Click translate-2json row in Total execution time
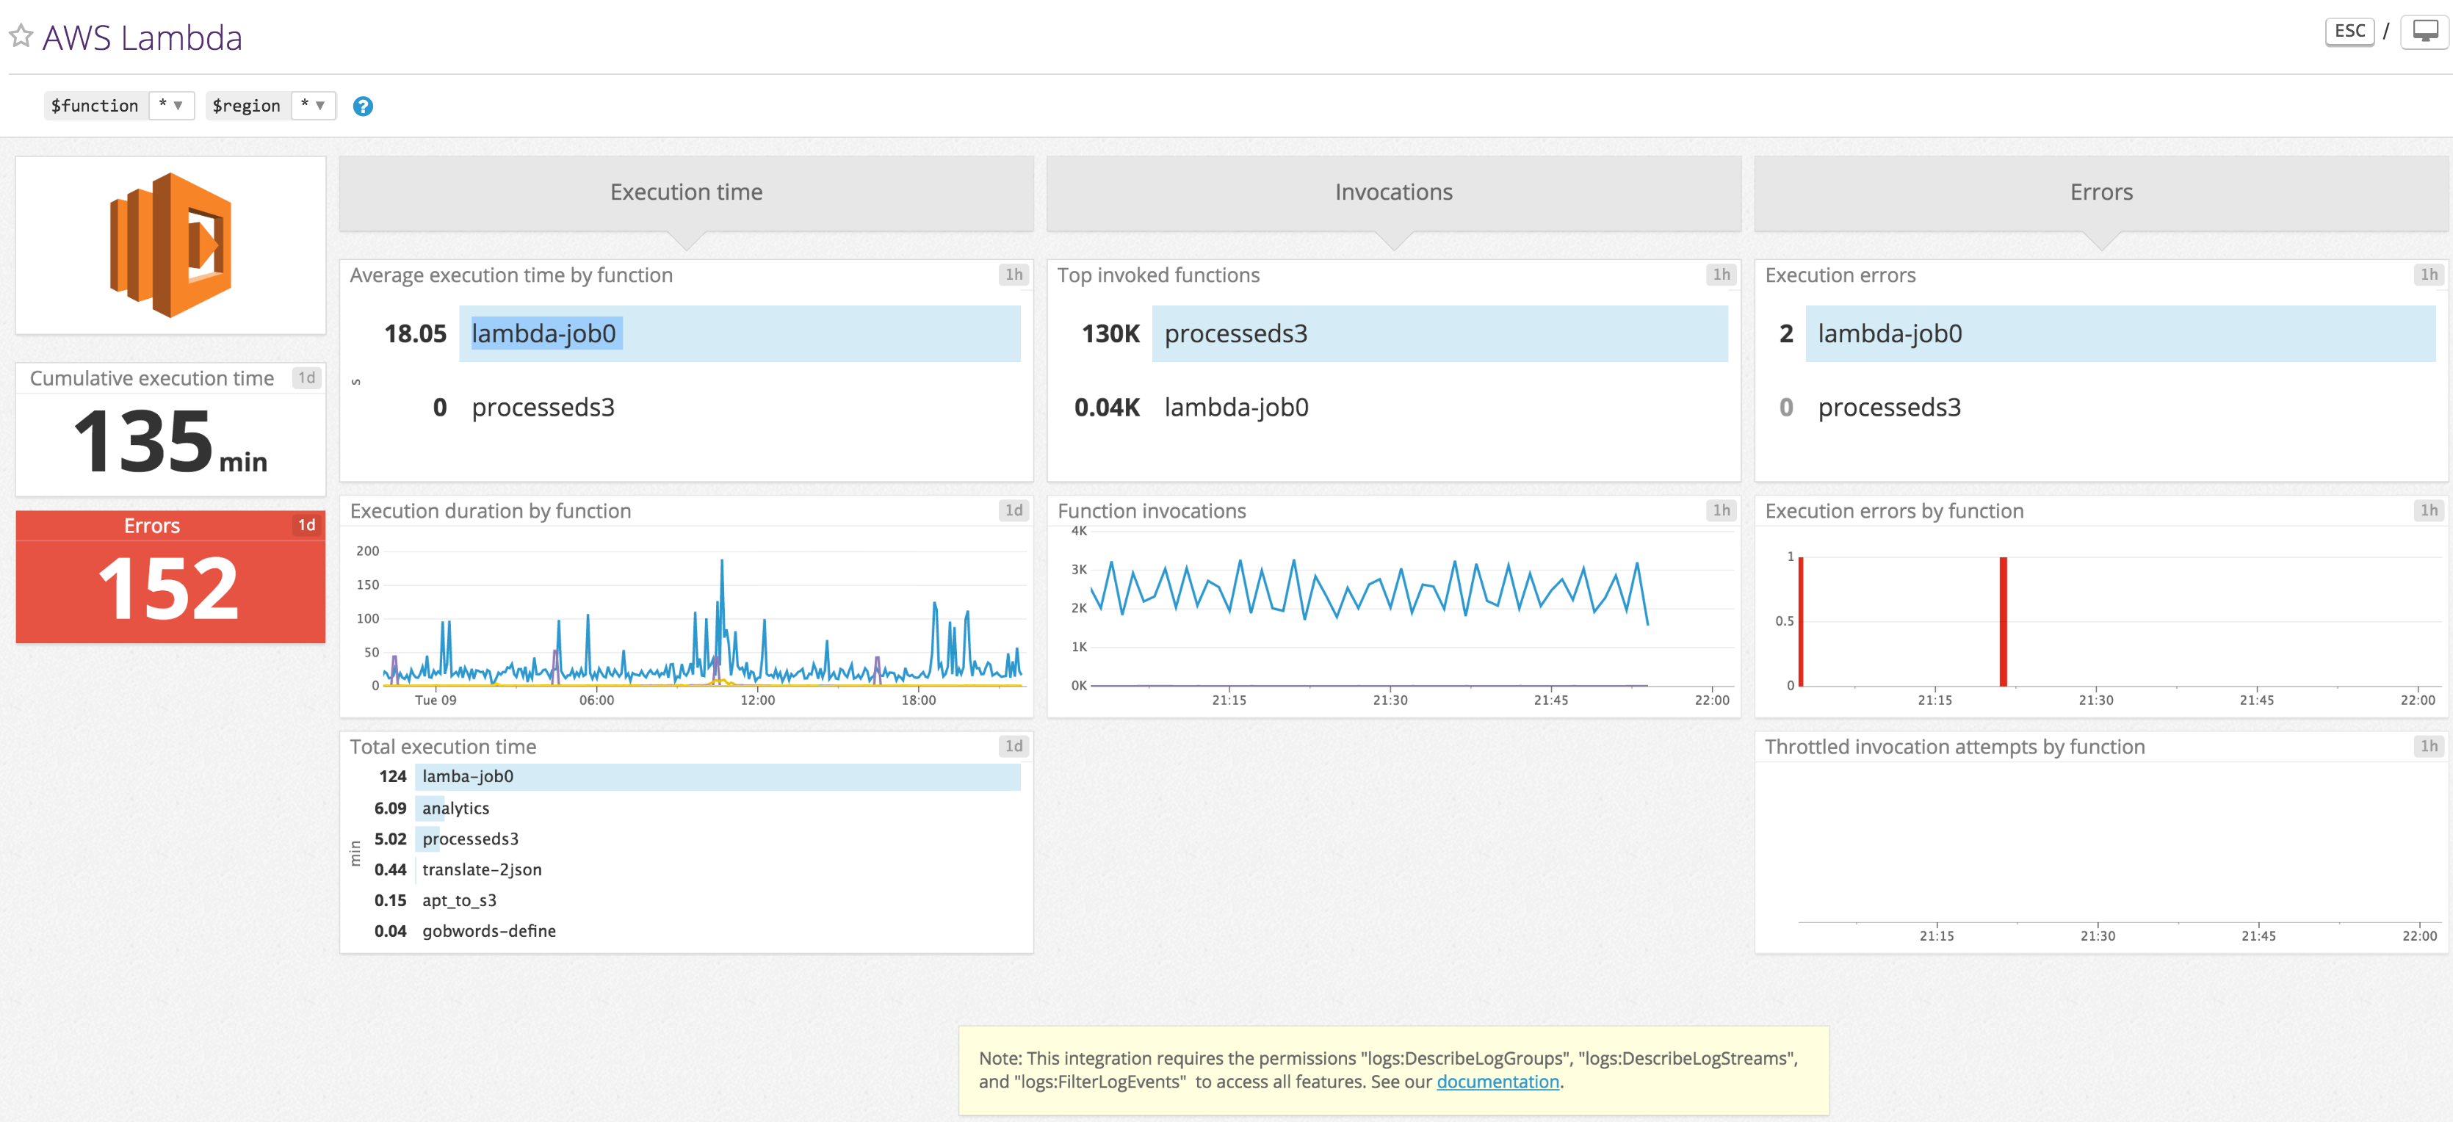Screen dimensions: 2453x1122 pos(482,869)
